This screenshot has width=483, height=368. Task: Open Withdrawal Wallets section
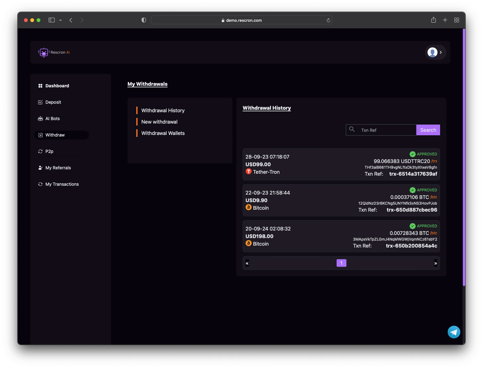pyautogui.click(x=163, y=133)
